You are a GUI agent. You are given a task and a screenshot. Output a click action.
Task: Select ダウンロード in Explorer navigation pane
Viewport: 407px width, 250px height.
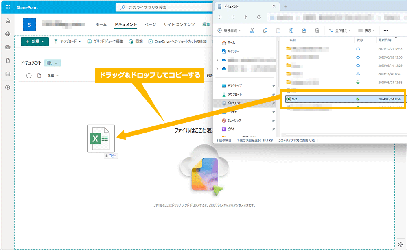click(232, 94)
